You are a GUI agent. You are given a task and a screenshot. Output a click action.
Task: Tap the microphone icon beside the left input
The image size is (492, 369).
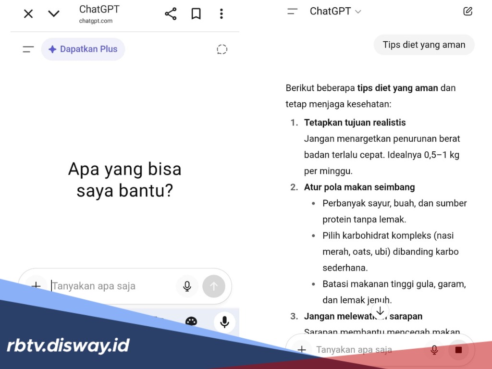point(187,286)
